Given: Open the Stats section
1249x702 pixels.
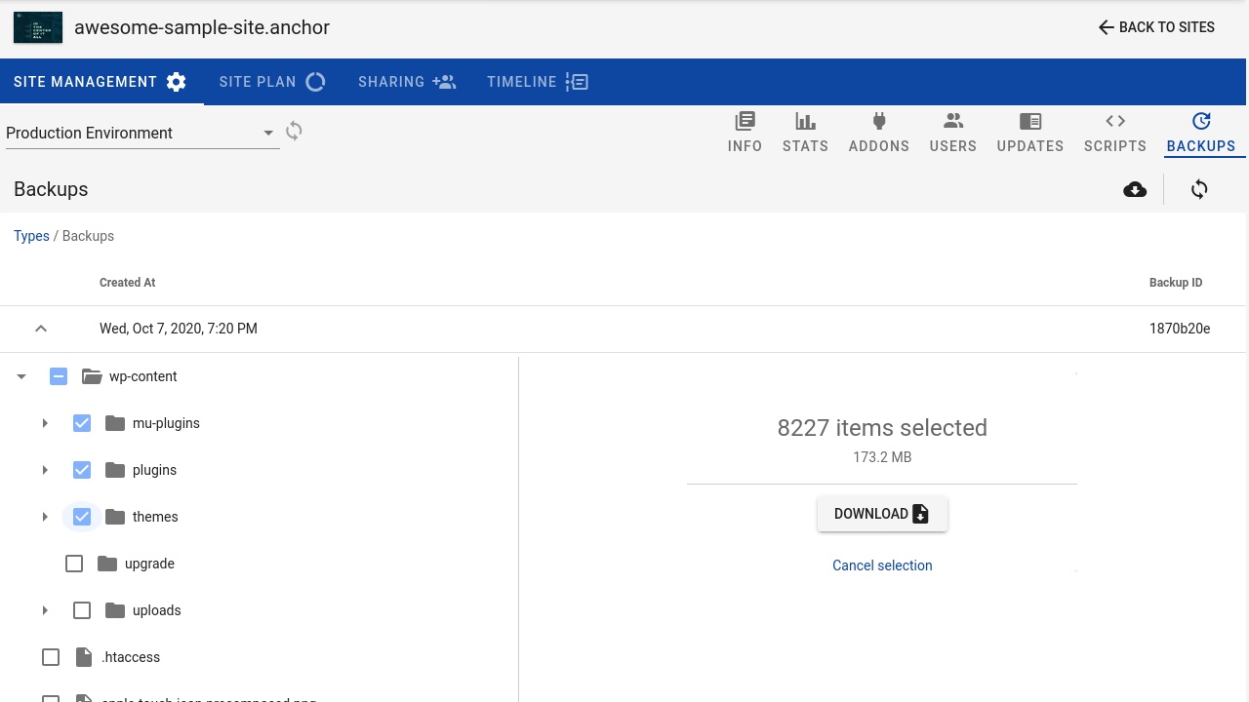Looking at the screenshot, I should (805, 133).
